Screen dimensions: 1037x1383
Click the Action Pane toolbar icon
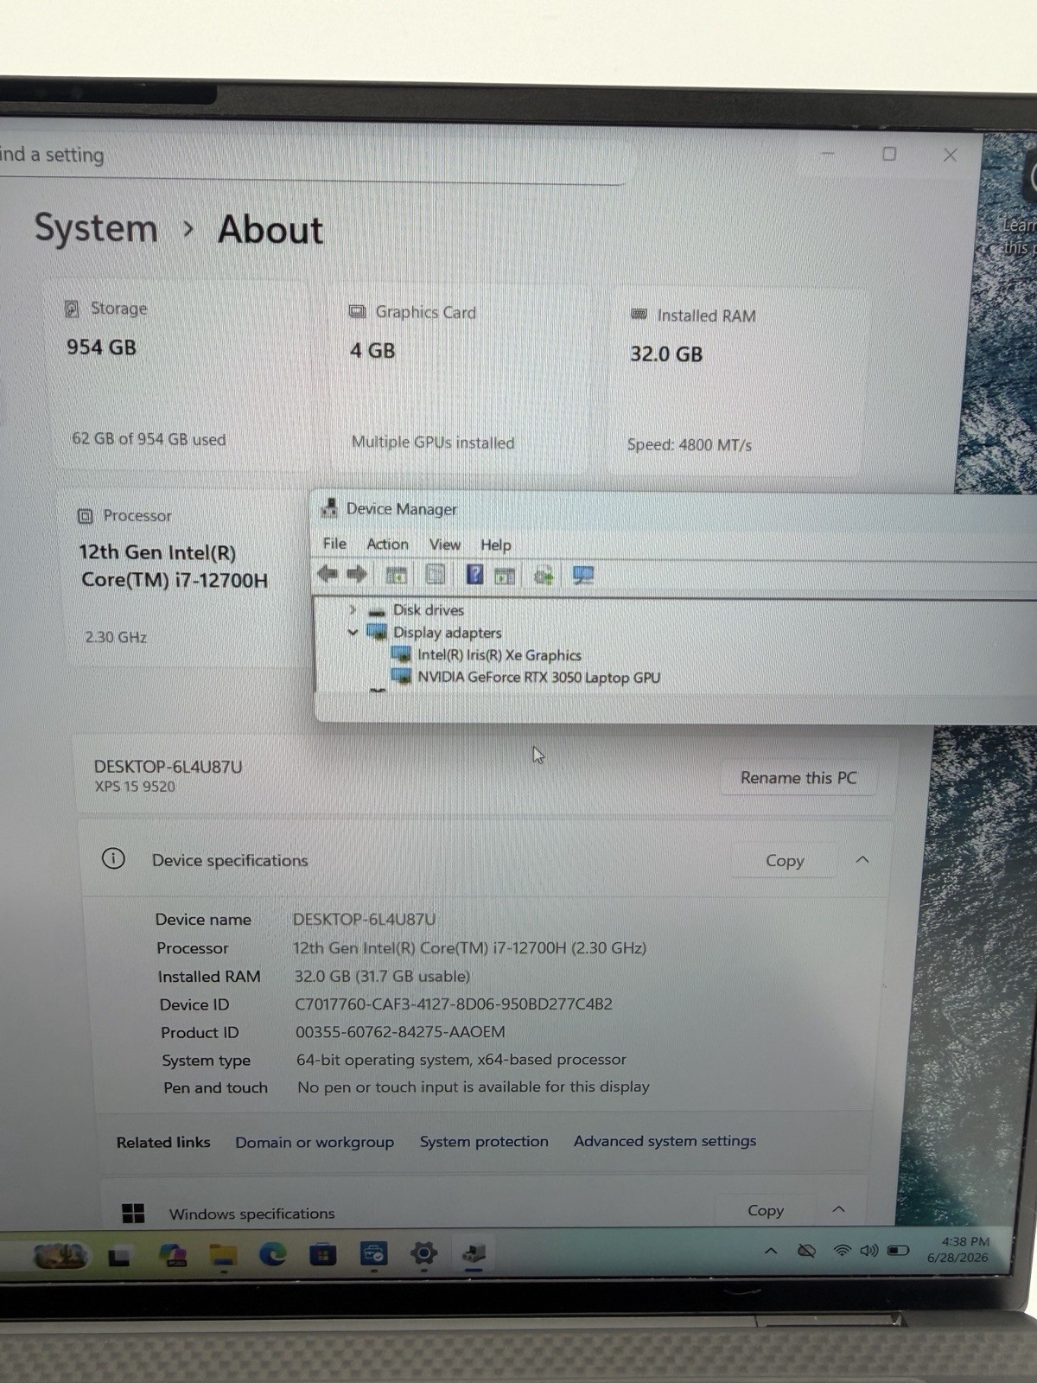(505, 576)
